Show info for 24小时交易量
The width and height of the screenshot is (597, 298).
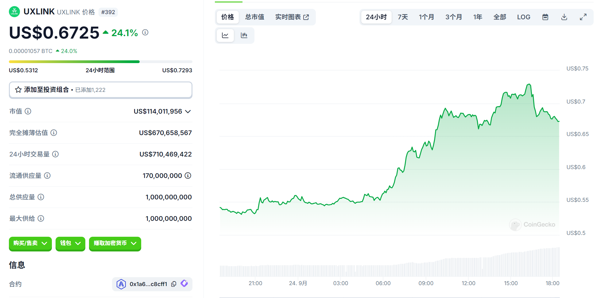point(55,154)
